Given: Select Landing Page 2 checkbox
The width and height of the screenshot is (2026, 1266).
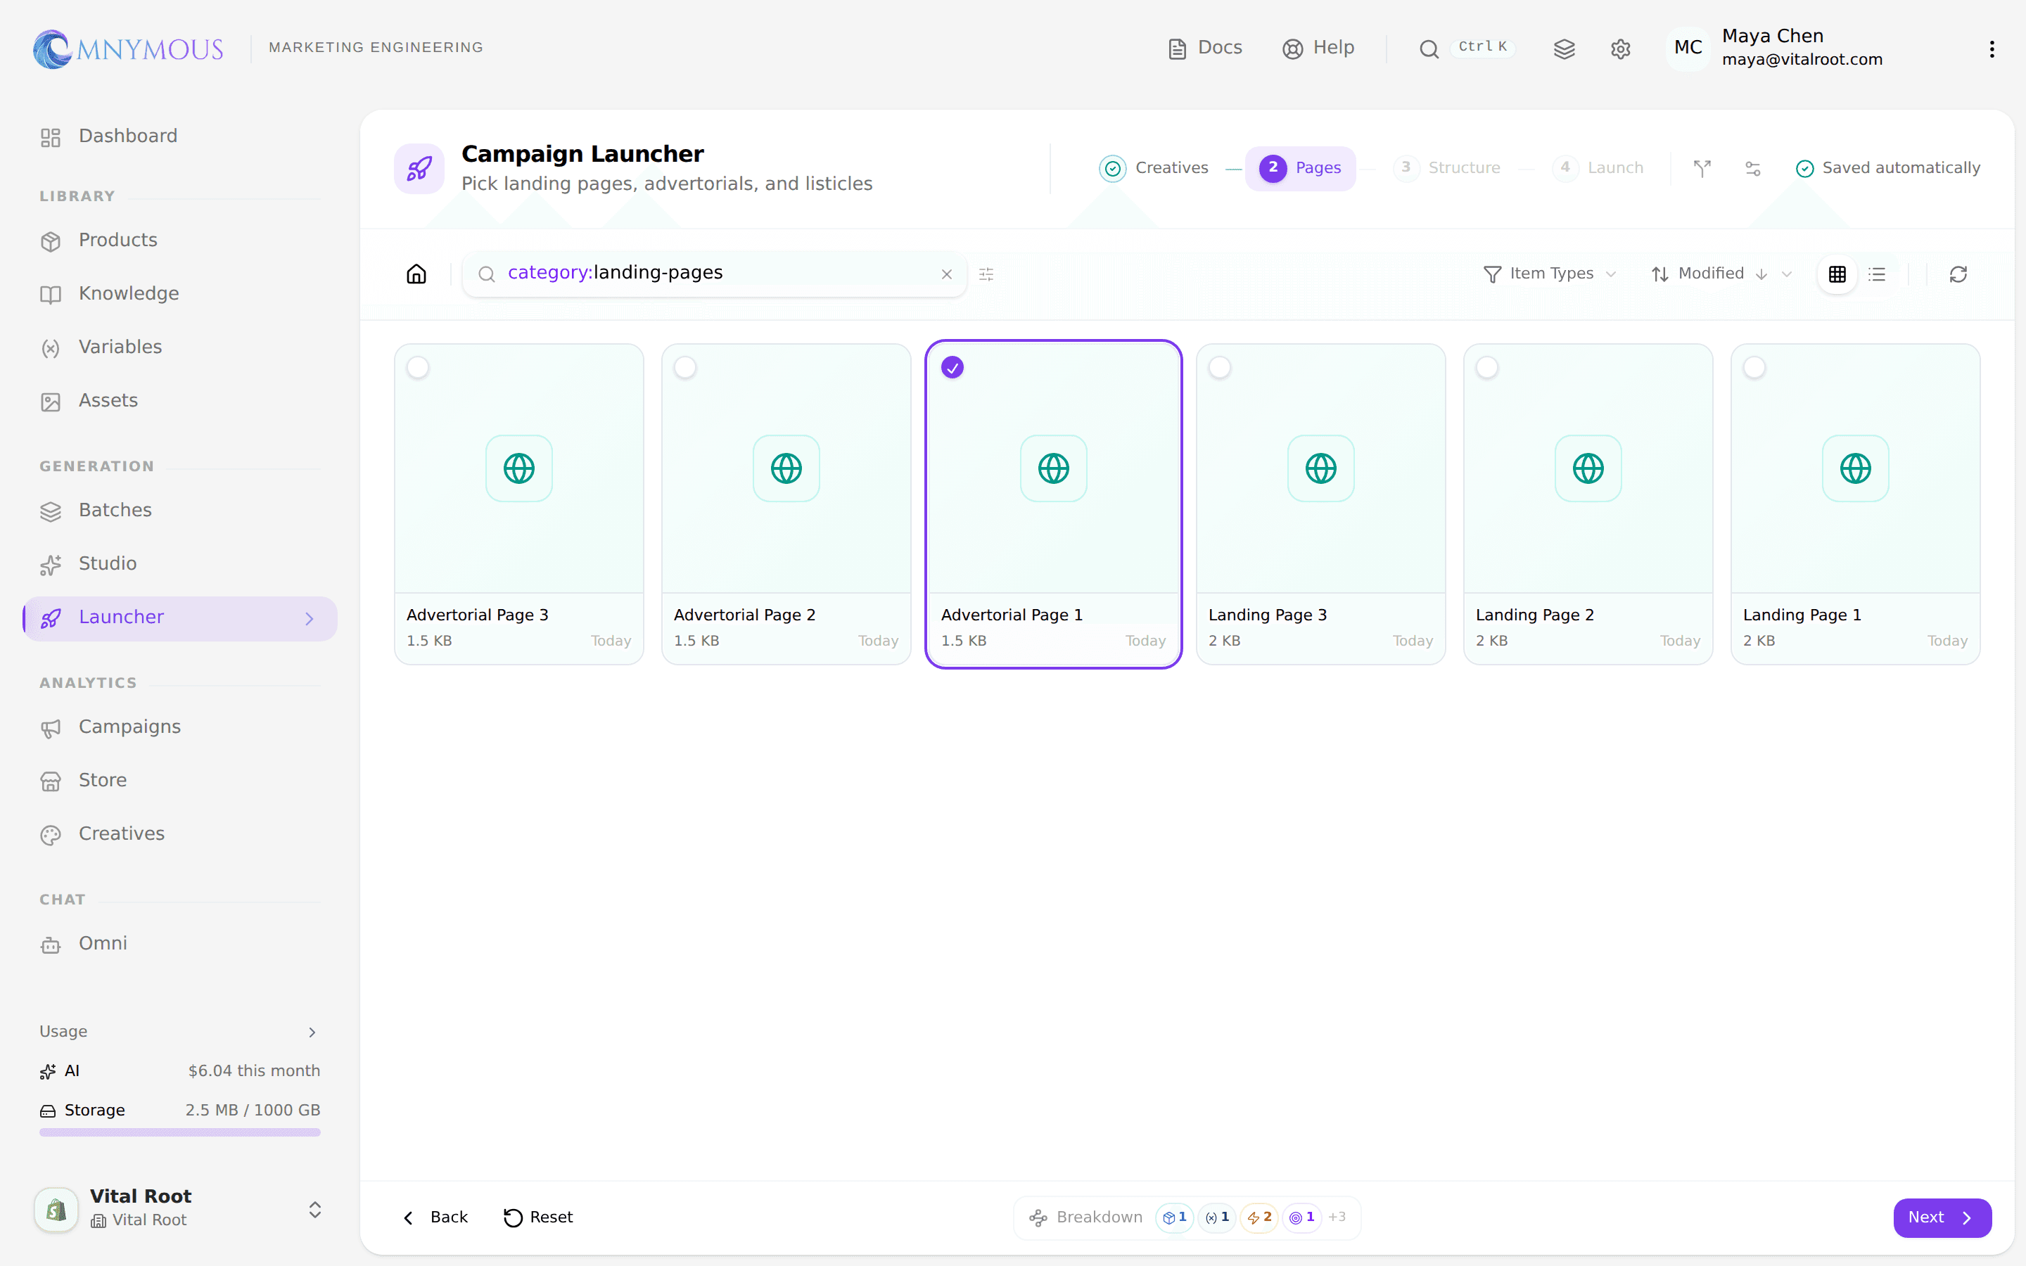Looking at the screenshot, I should [x=1487, y=368].
